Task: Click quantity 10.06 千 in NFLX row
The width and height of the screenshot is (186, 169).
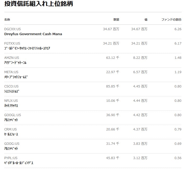Action: (x=113, y=101)
